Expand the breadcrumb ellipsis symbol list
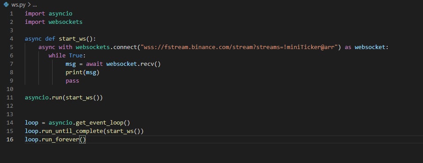 coord(34,5)
